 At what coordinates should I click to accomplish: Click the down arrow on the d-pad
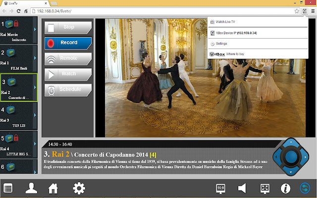(x=291, y=172)
